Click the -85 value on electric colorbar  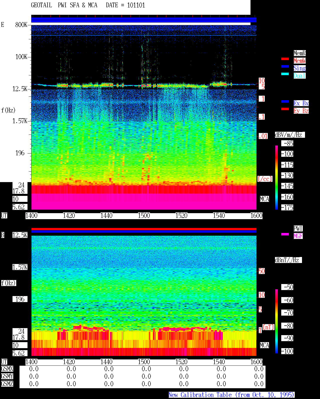coord(287,143)
